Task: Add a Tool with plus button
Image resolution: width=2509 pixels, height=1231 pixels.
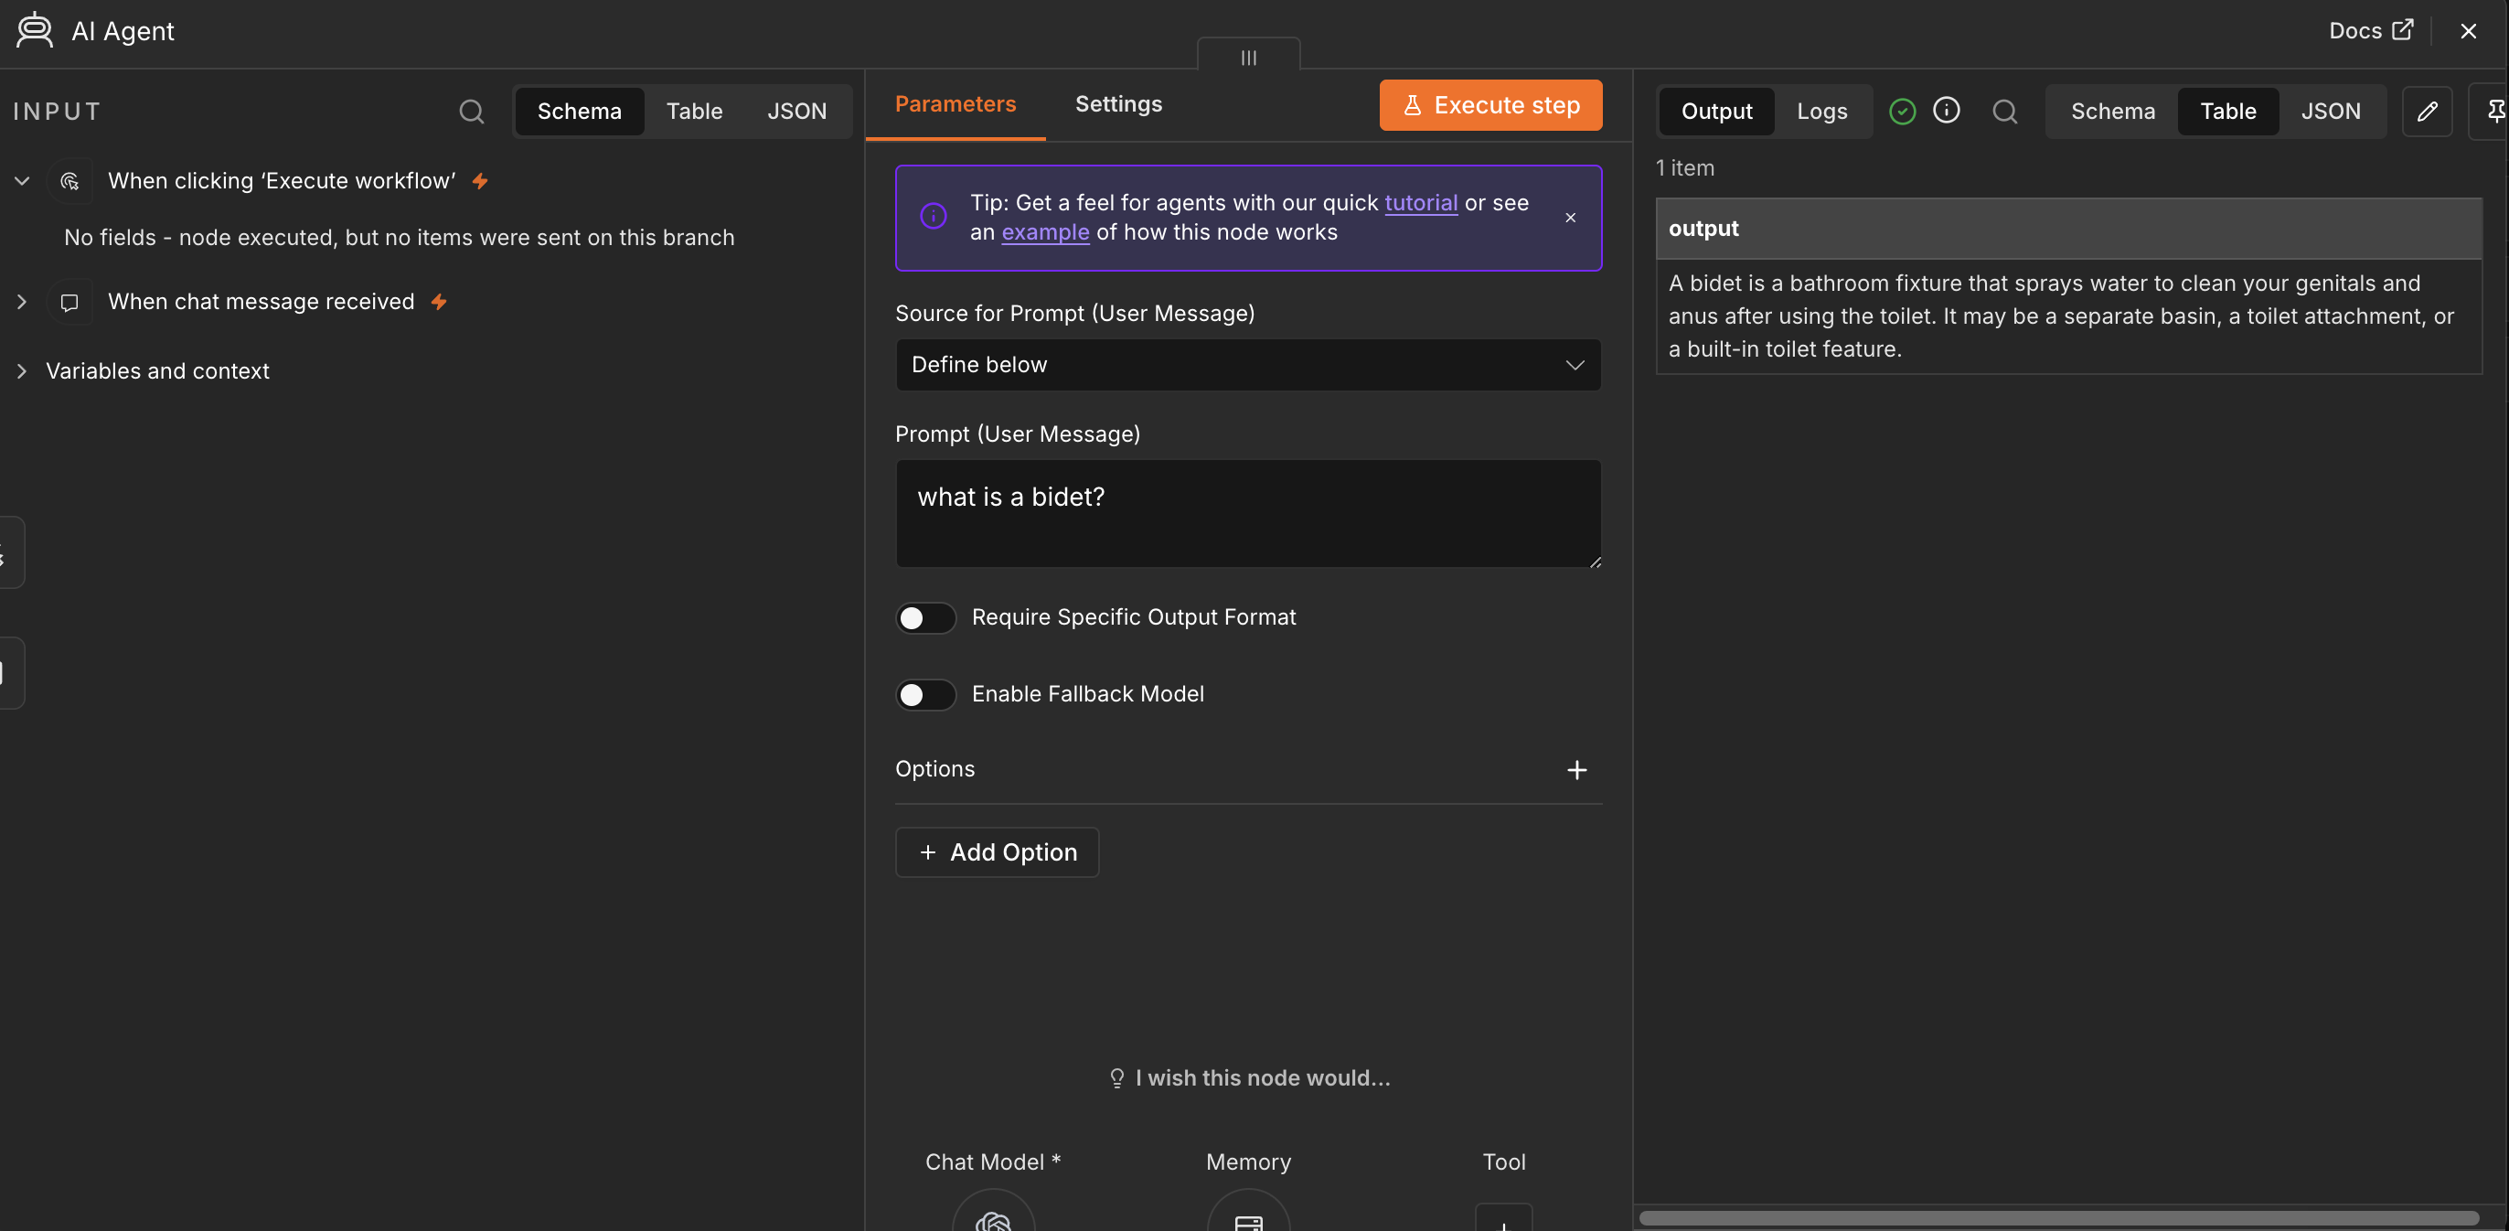Action: [1504, 1217]
